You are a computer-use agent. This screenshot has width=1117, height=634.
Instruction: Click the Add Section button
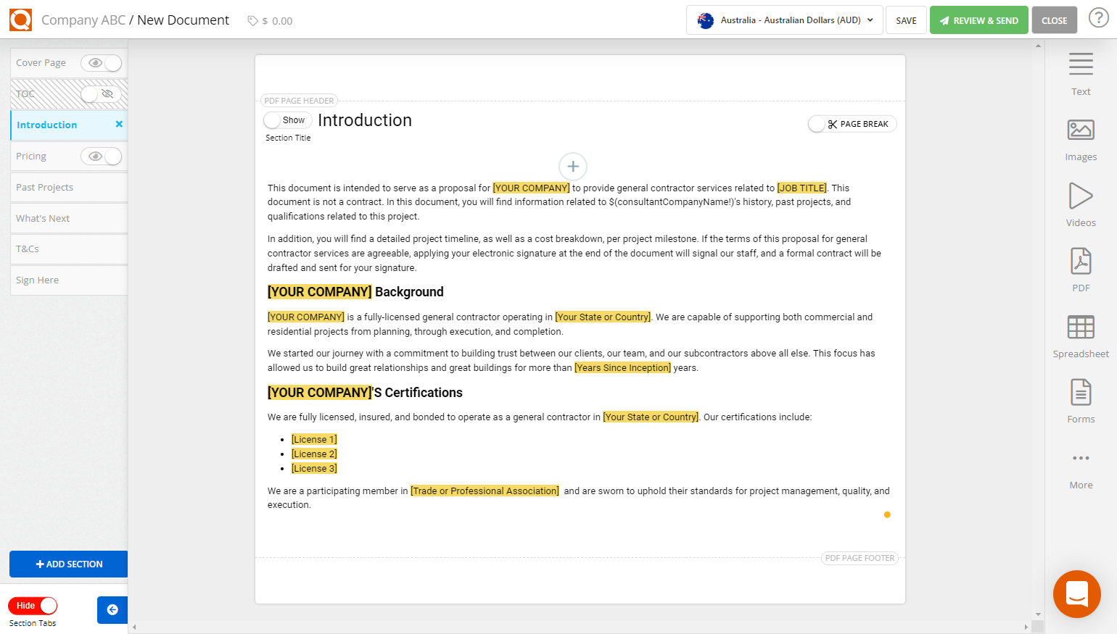coord(68,564)
